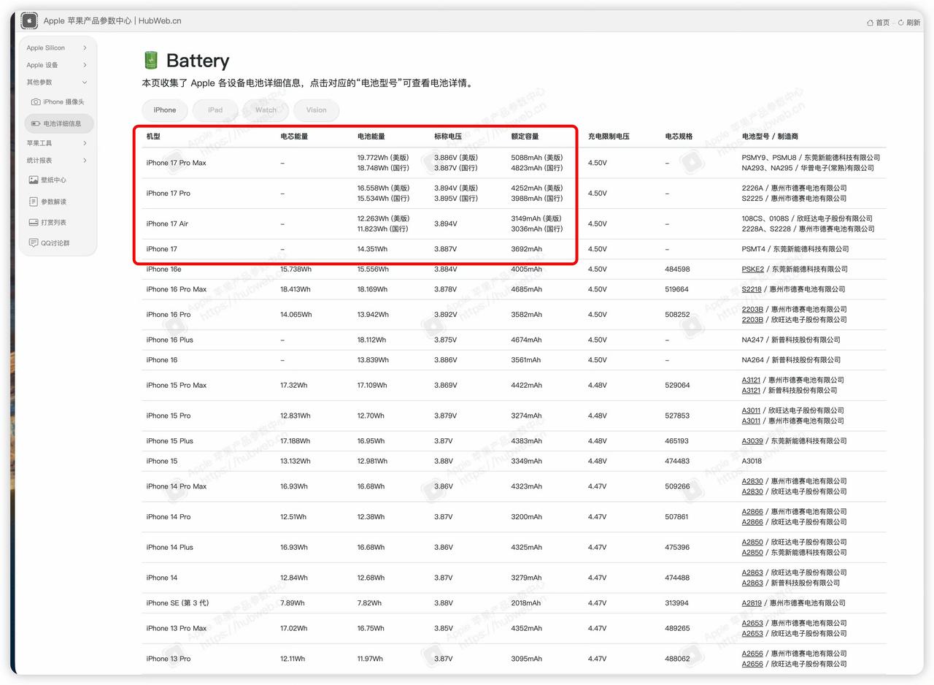934x685 pixels.
Task: Click the 额定容量 column header
Action: [x=525, y=137]
